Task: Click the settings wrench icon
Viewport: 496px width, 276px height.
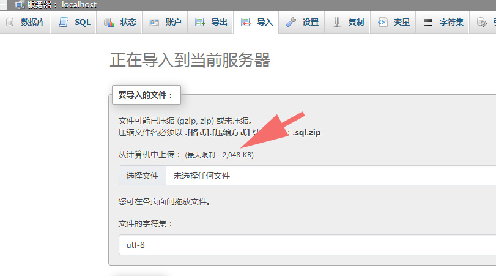Action: 291,22
